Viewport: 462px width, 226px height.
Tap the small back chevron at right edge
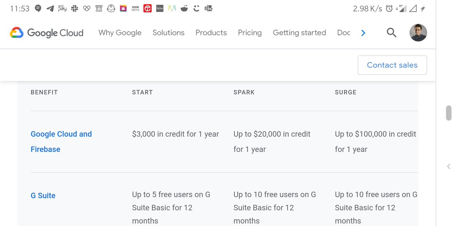(449, 167)
